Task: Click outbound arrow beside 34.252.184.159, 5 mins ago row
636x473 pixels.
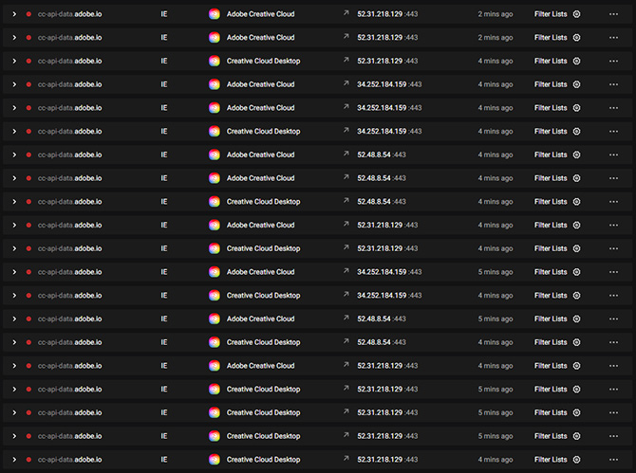Action: point(346,271)
